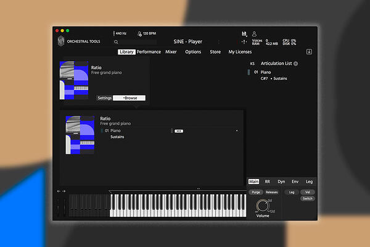Click the MIX badge on 01 Piano row

(179, 131)
